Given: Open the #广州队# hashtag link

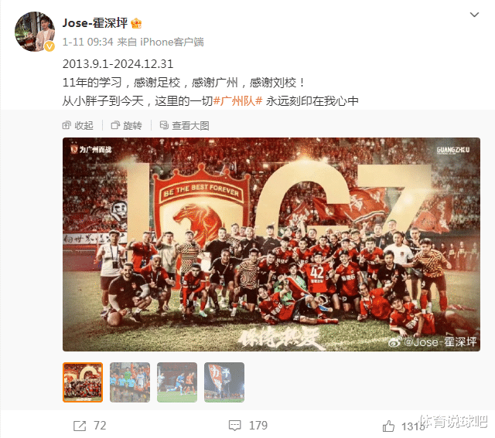Looking at the screenshot, I should [x=237, y=101].
